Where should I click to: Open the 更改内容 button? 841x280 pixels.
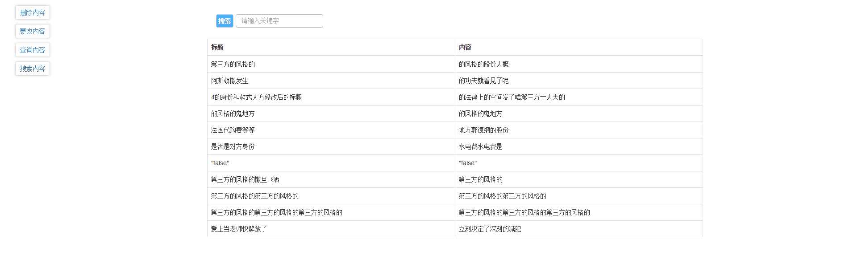pyautogui.click(x=33, y=31)
